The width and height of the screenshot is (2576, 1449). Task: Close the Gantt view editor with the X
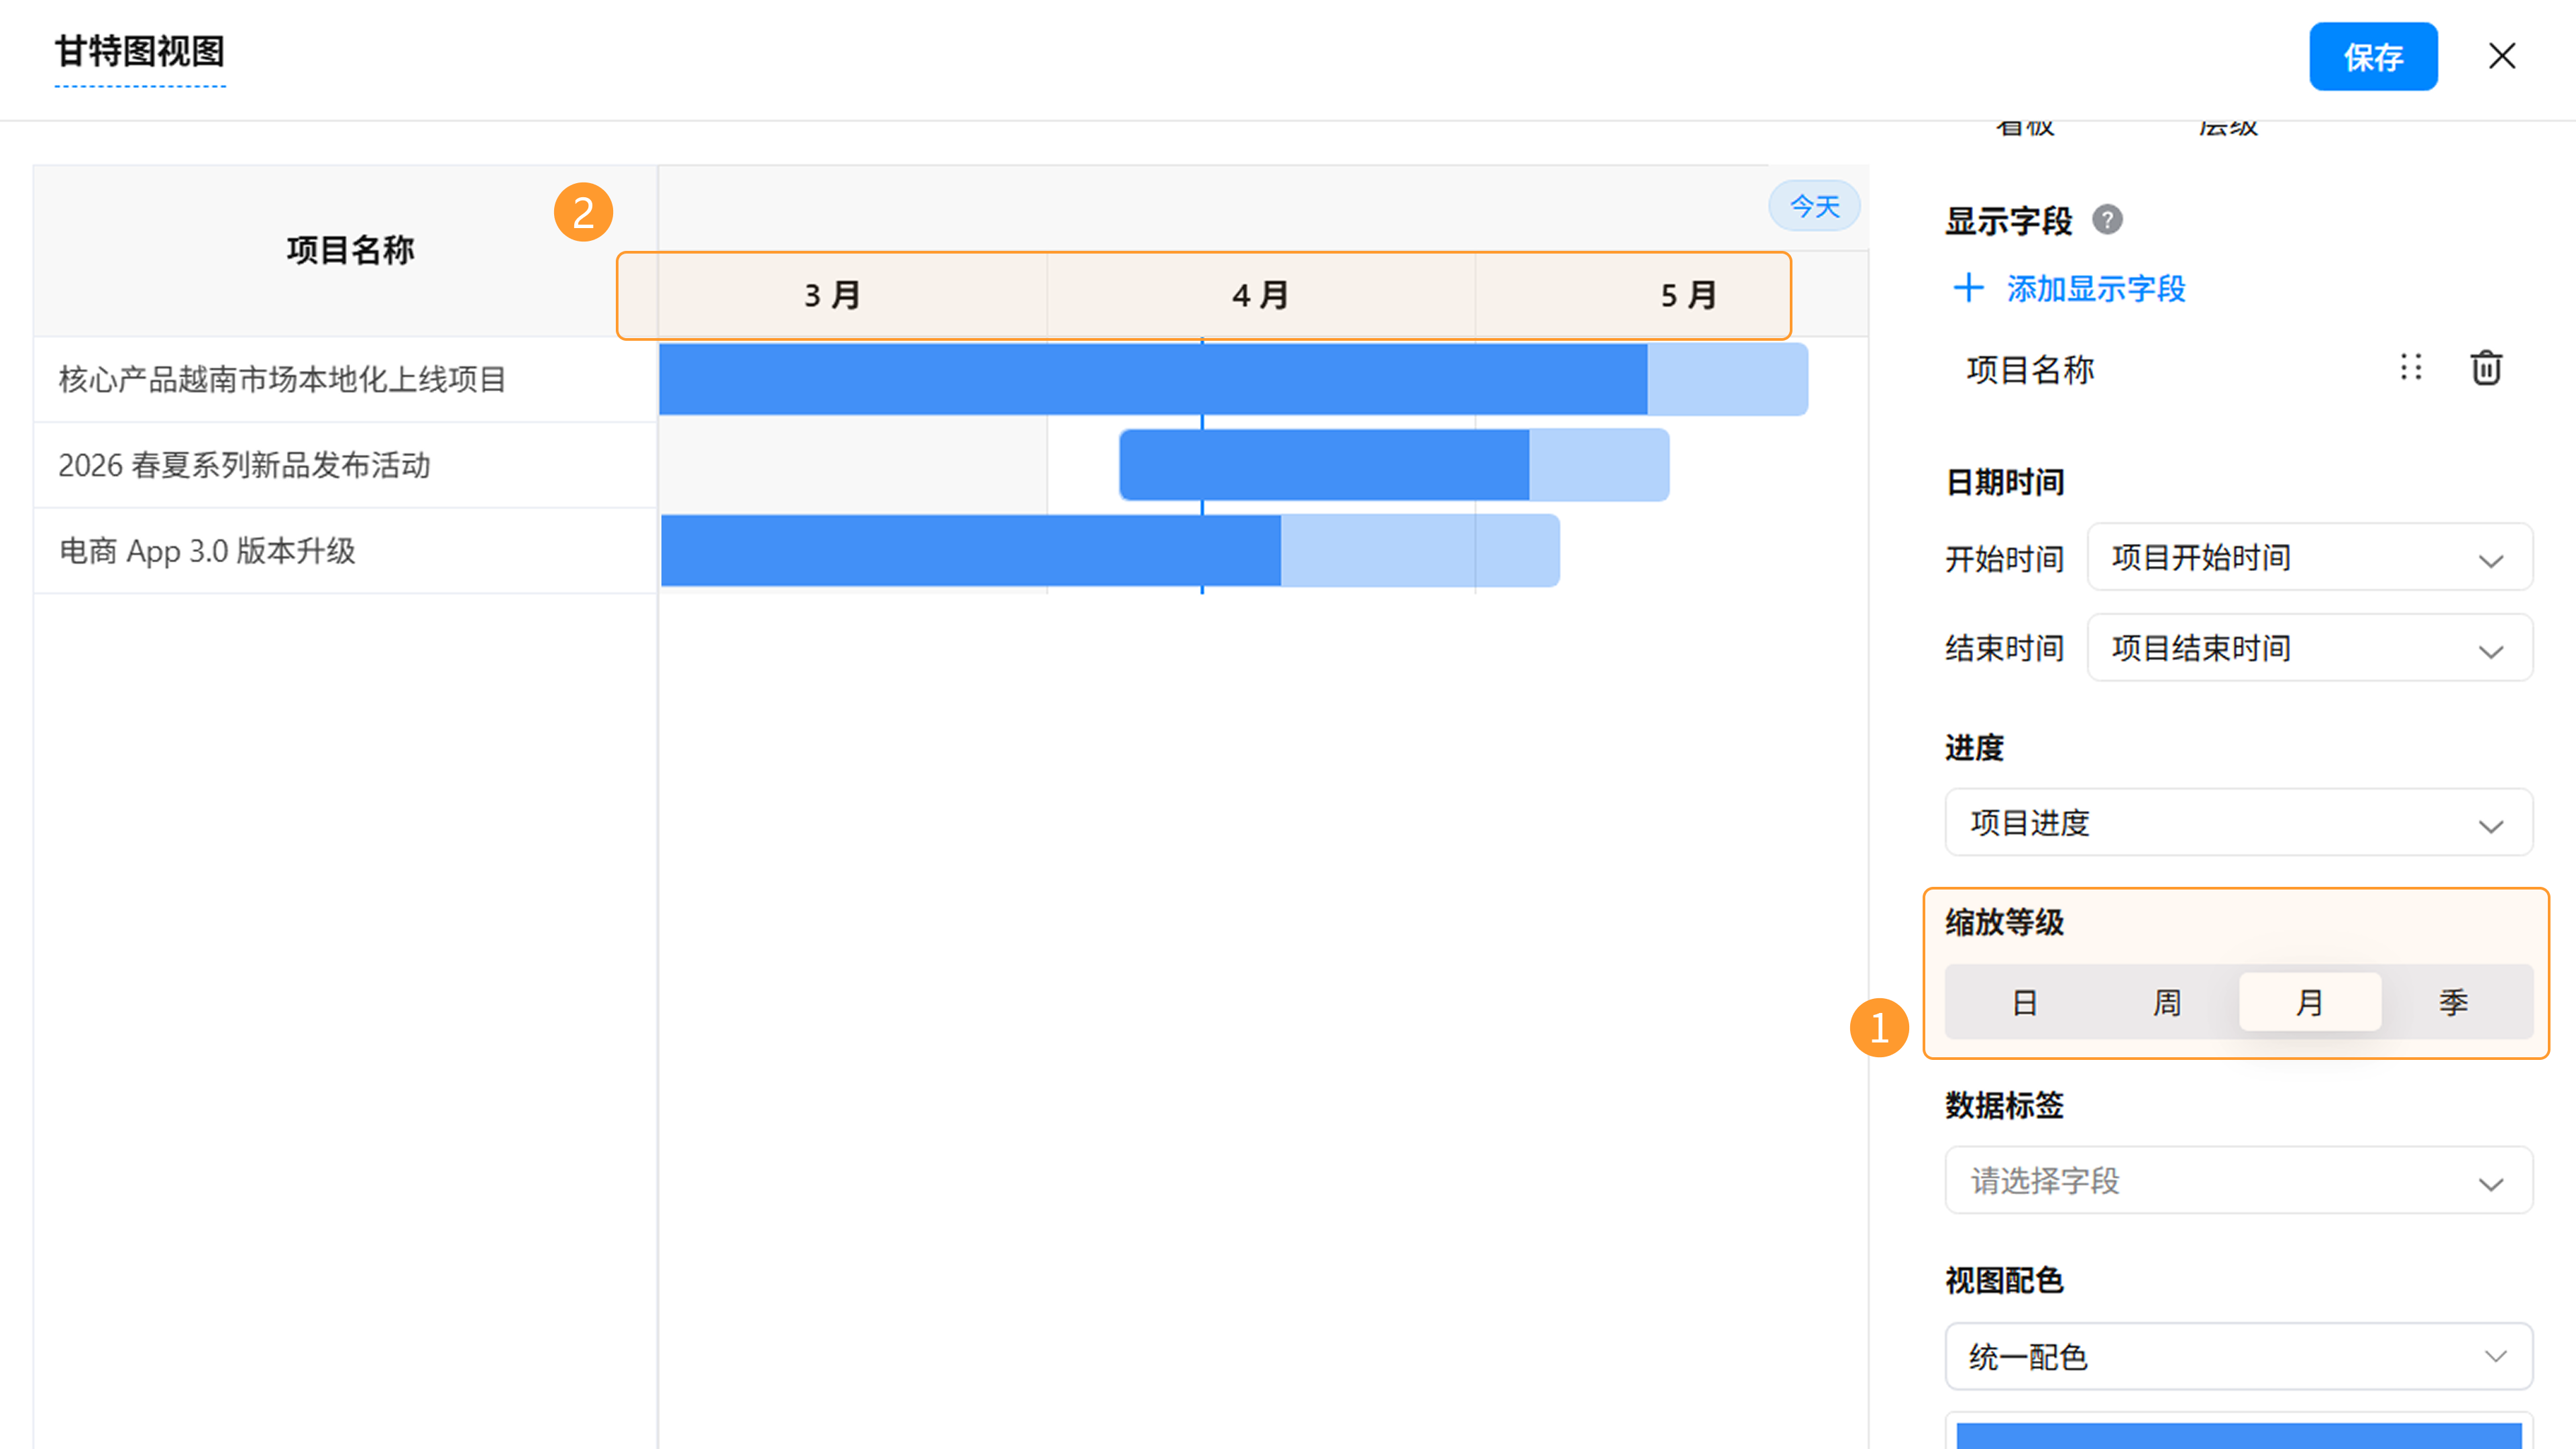pos(2502,56)
